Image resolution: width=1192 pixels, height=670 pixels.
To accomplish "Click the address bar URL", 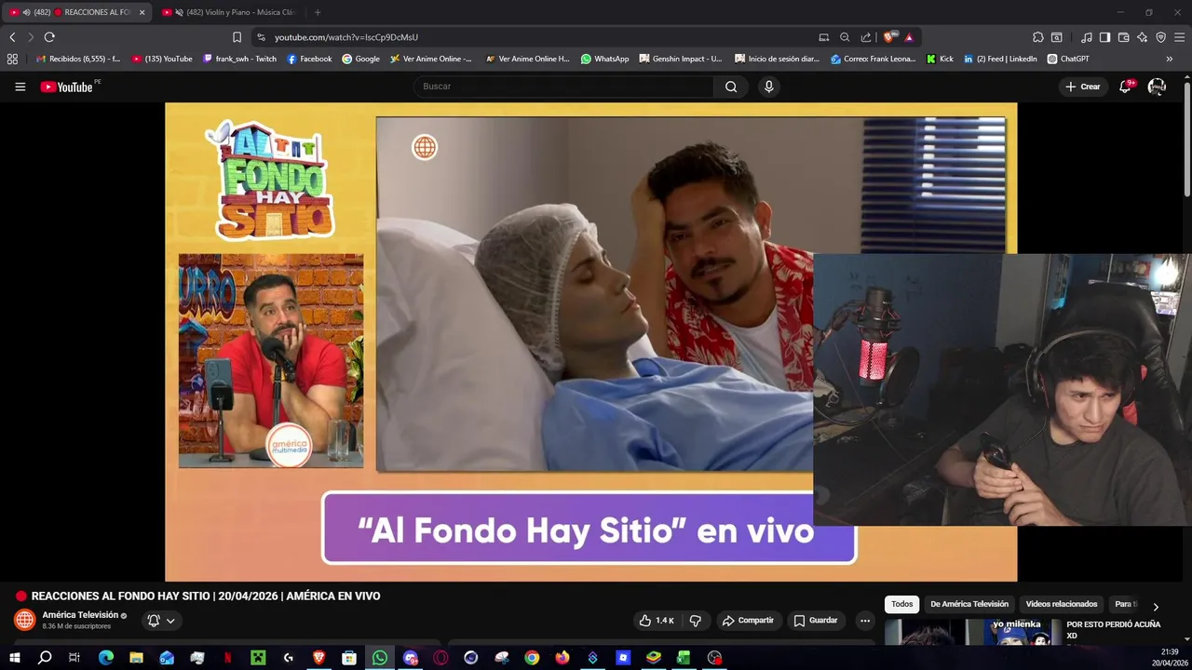I will [x=346, y=37].
